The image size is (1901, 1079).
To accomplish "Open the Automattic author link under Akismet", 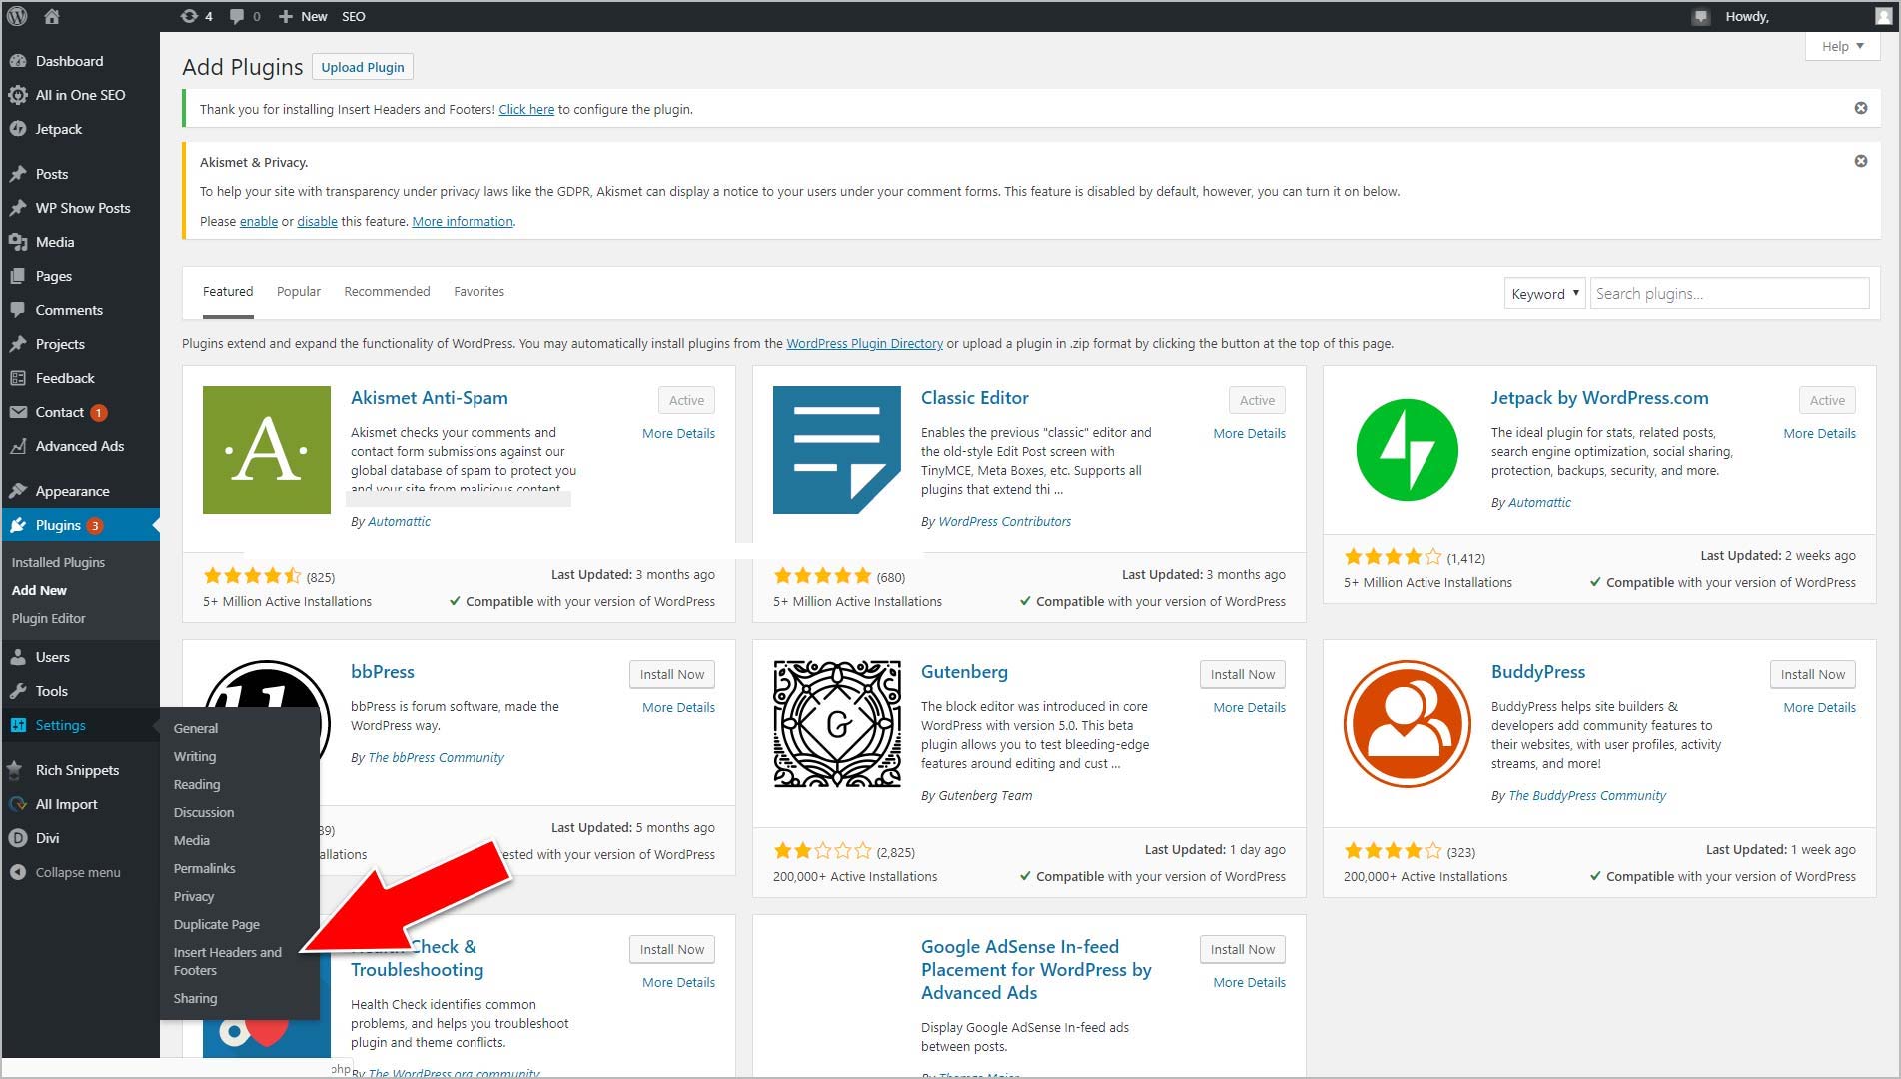I will [399, 521].
